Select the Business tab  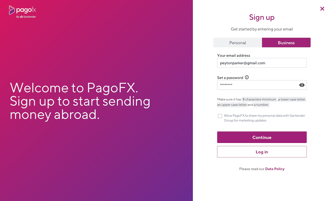286,43
